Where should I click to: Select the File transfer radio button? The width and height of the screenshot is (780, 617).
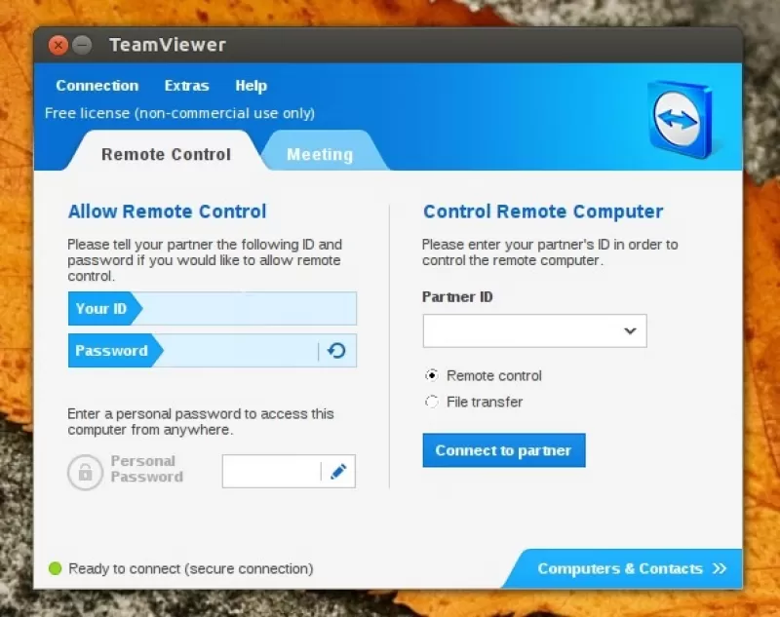[432, 402]
